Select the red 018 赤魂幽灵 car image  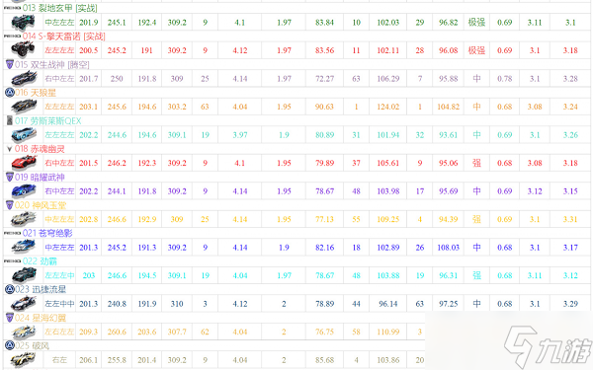[24, 163]
